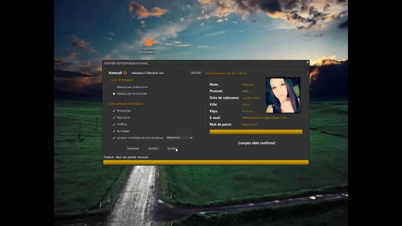Click the 'Informations sur la victime' heading

coord(226,73)
